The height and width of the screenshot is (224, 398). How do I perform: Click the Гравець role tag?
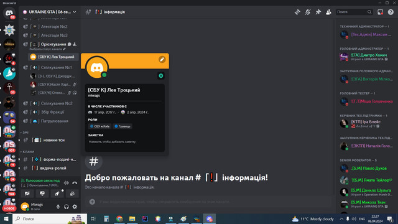pos(123,126)
